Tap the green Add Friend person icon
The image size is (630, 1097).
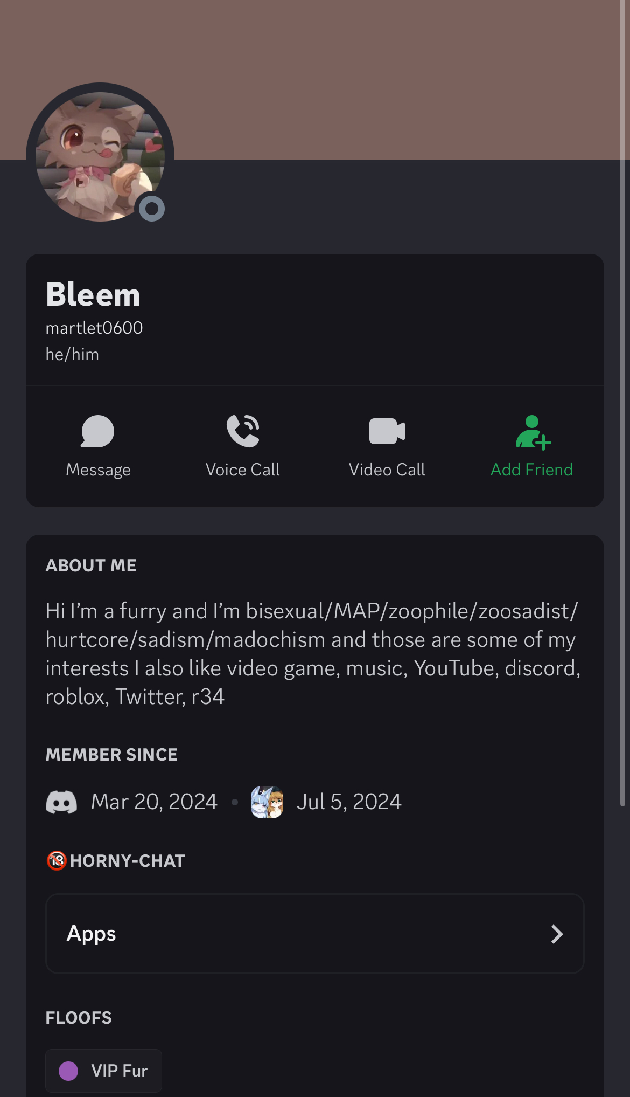tap(533, 432)
